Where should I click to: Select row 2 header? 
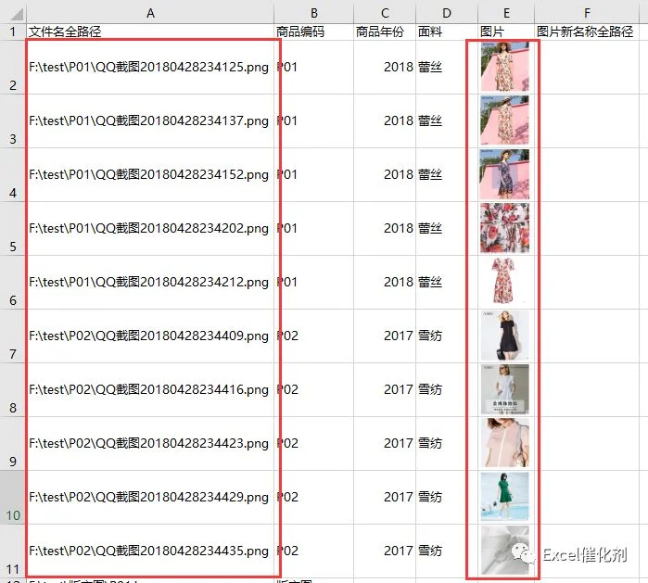coord(13,67)
